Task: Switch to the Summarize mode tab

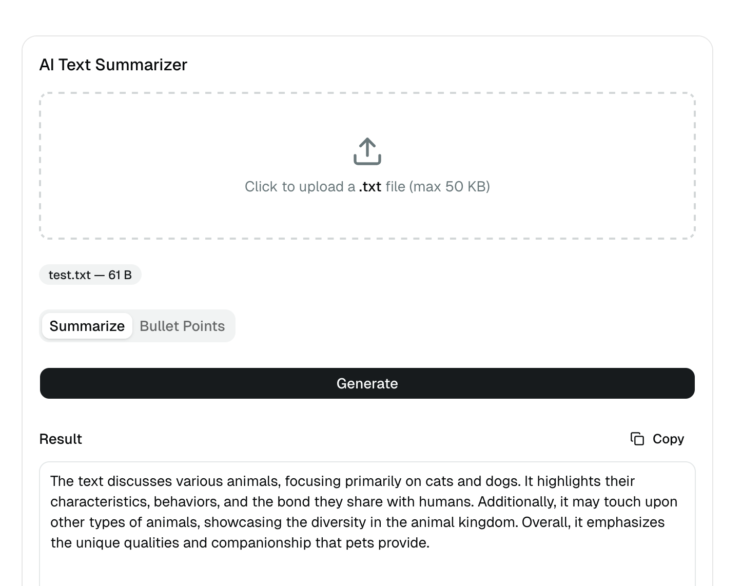Action: (87, 326)
